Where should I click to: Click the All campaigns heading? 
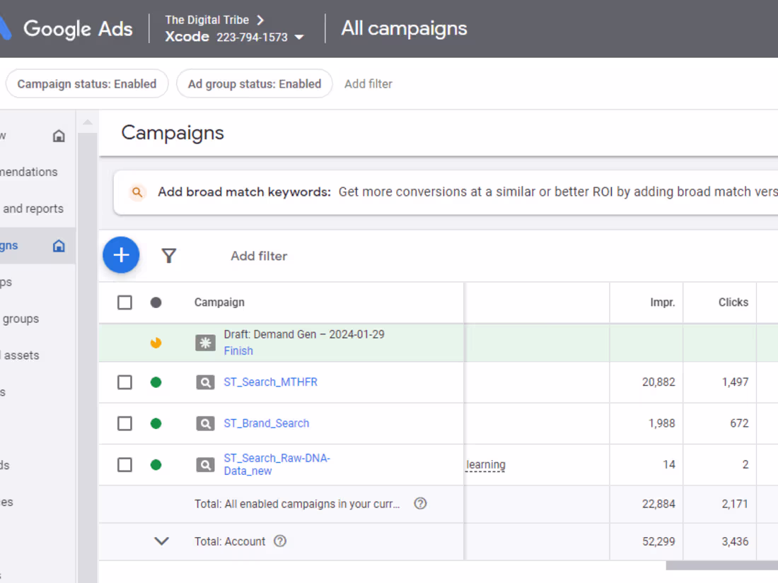tap(404, 29)
